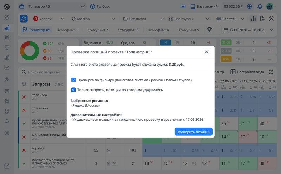This screenshot has height=174, width=281.
Task: Expand the Все теги chevron
Action: click(242, 19)
